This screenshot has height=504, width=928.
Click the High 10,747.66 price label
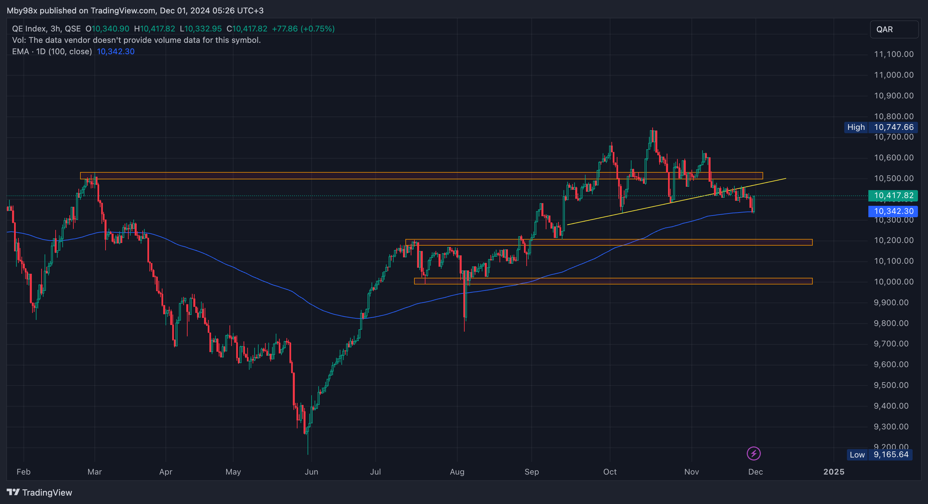click(880, 127)
